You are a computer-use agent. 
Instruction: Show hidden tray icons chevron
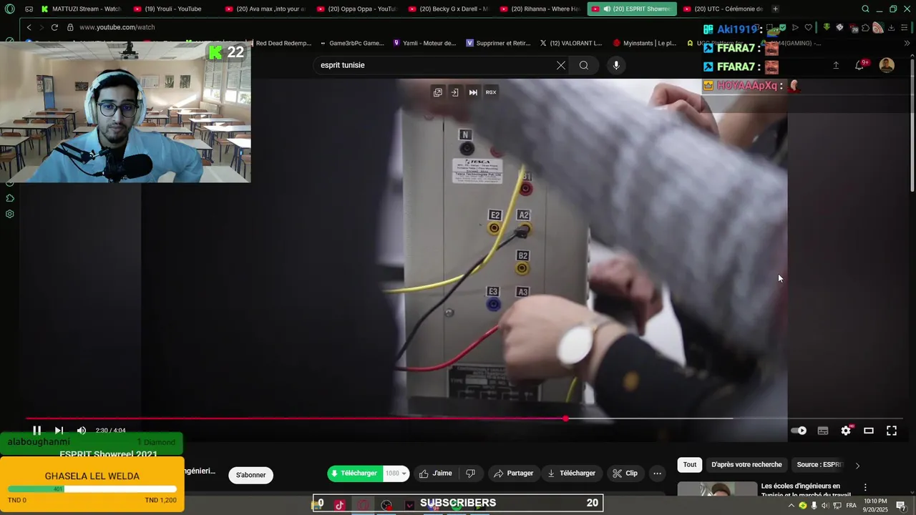791,506
